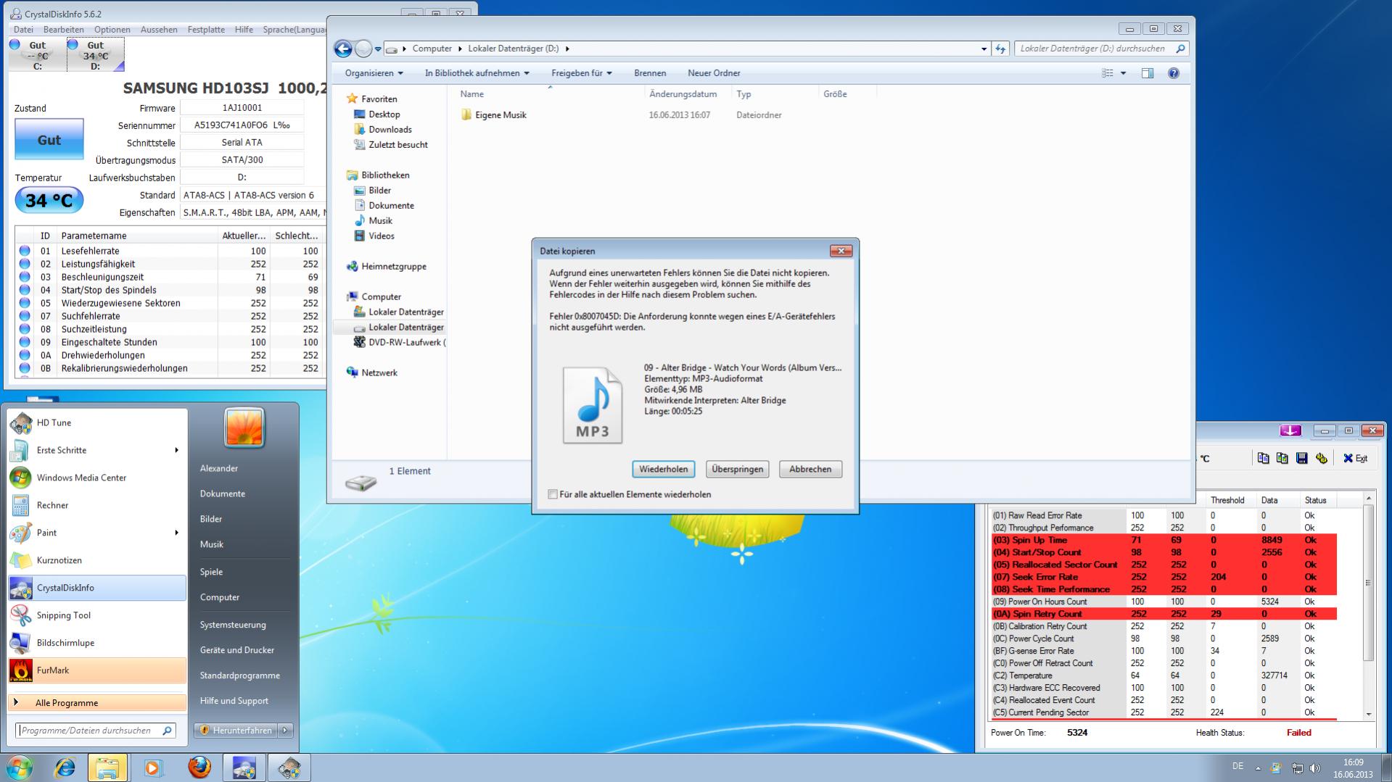Refresh Explorer view with refresh icon
Screen dimensions: 1392x782
1000,49
